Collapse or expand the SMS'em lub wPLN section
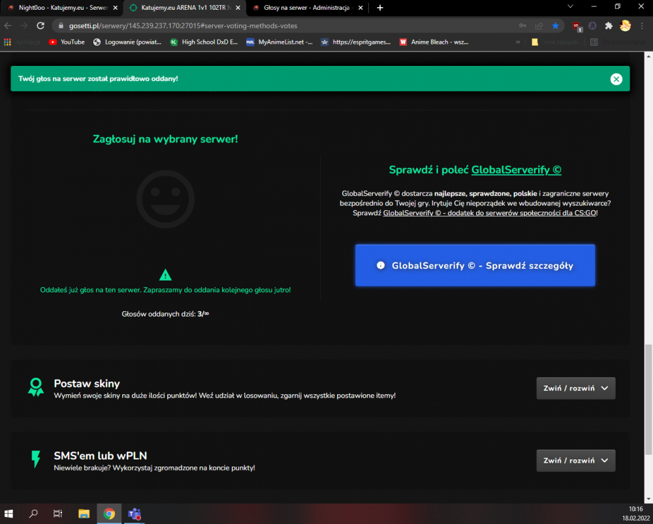Image resolution: width=653 pixels, height=524 pixels. click(x=575, y=461)
